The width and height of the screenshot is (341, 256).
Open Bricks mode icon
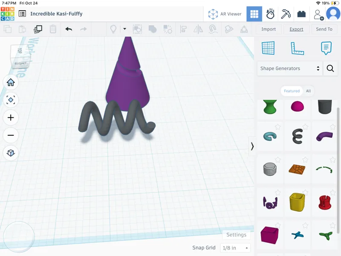(301, 14)
